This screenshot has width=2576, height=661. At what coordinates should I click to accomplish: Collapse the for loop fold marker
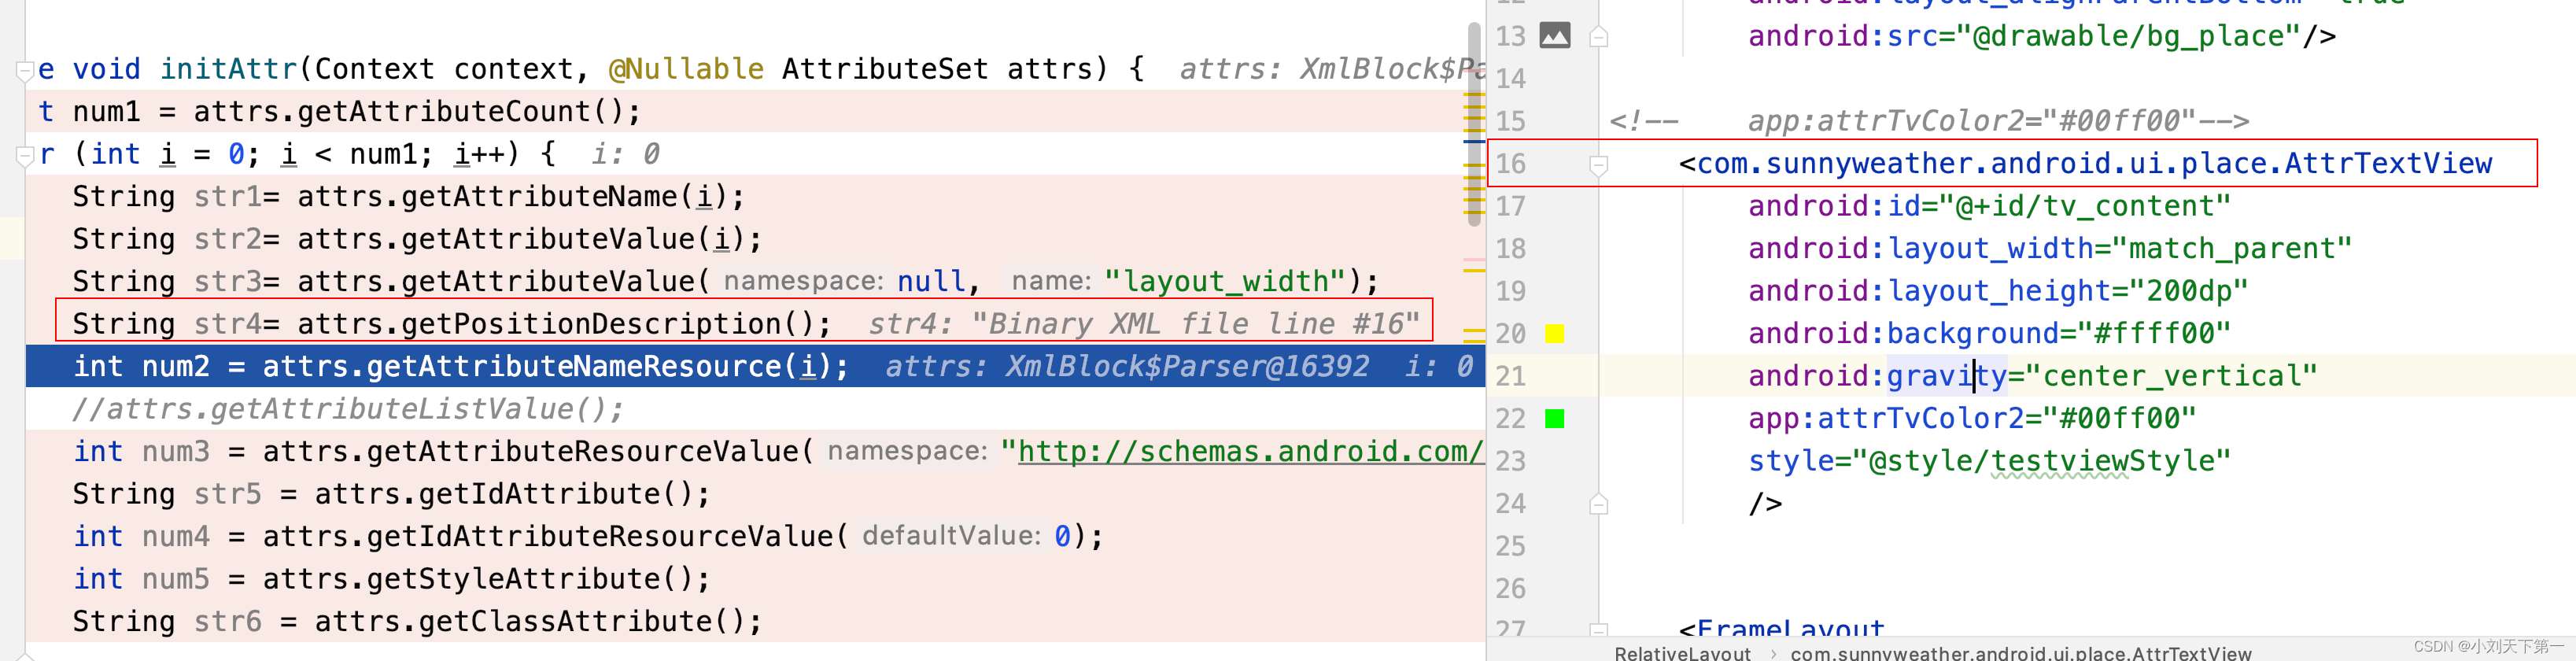(x=25, y=155)
